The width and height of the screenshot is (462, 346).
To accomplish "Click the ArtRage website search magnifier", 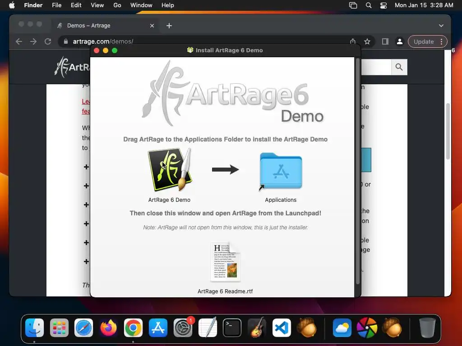I will pyautogui.click(x=399, y=67).
